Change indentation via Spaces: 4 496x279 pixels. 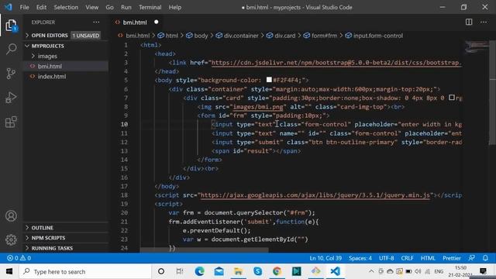coord(360,258)
